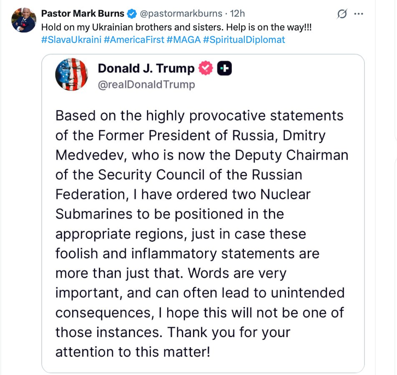Click Donald J. Trump's flag avatar
The image size is (397, 375).
tap(72, 75)
